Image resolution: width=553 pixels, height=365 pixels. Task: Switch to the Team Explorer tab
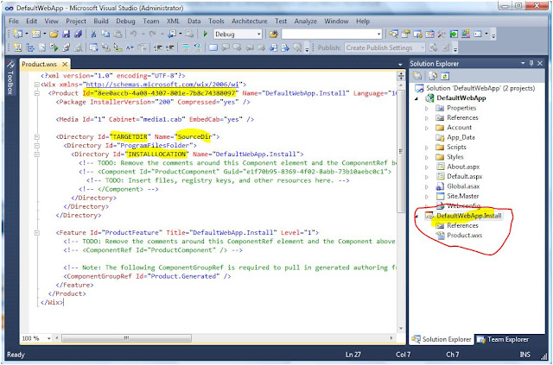click(x=503, y=340)
